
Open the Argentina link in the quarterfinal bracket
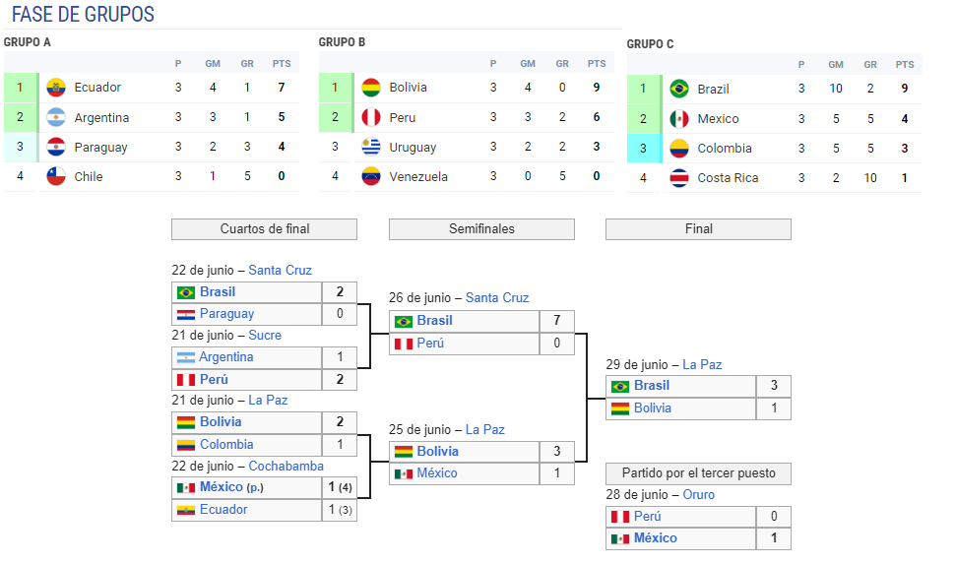coord(225,357)
